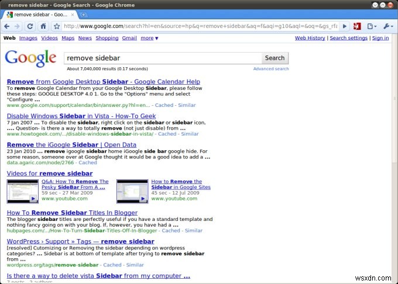Click the browser Back arrow
This screenshot has height=284, width=398.
pyautogui.click(x=7, y=26)
